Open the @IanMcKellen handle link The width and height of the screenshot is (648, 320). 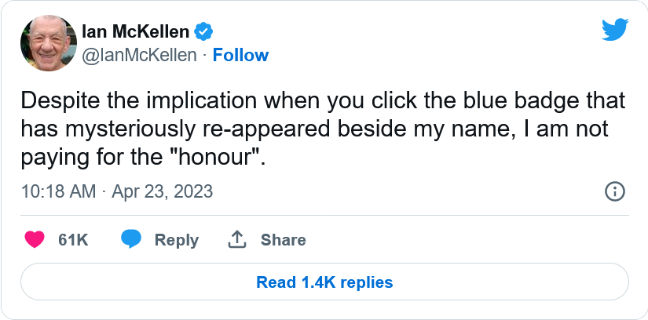coord(139,55)
